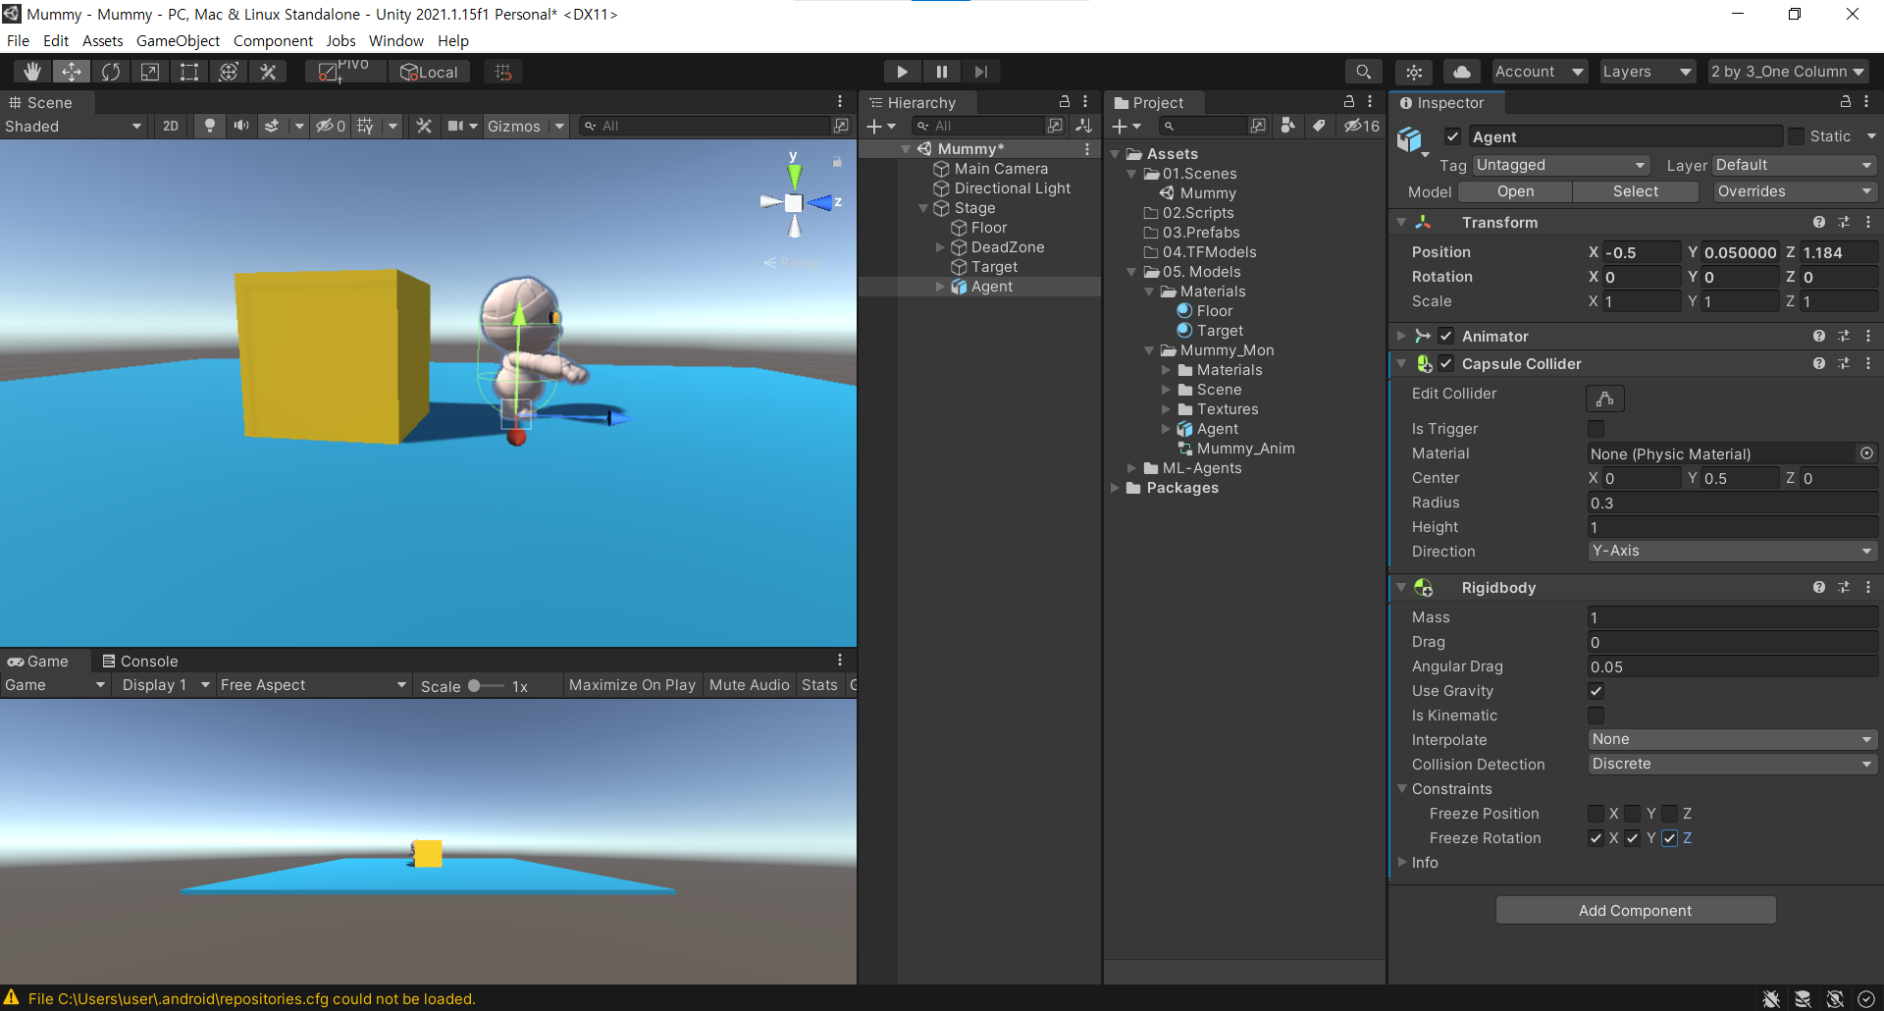Click the prefab Open button
The image size is (1884, 1011).
pyautogui.click(x=1515, y=191)
